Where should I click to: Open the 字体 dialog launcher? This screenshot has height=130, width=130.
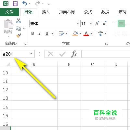pyautogui.click(x=106, y=44)
